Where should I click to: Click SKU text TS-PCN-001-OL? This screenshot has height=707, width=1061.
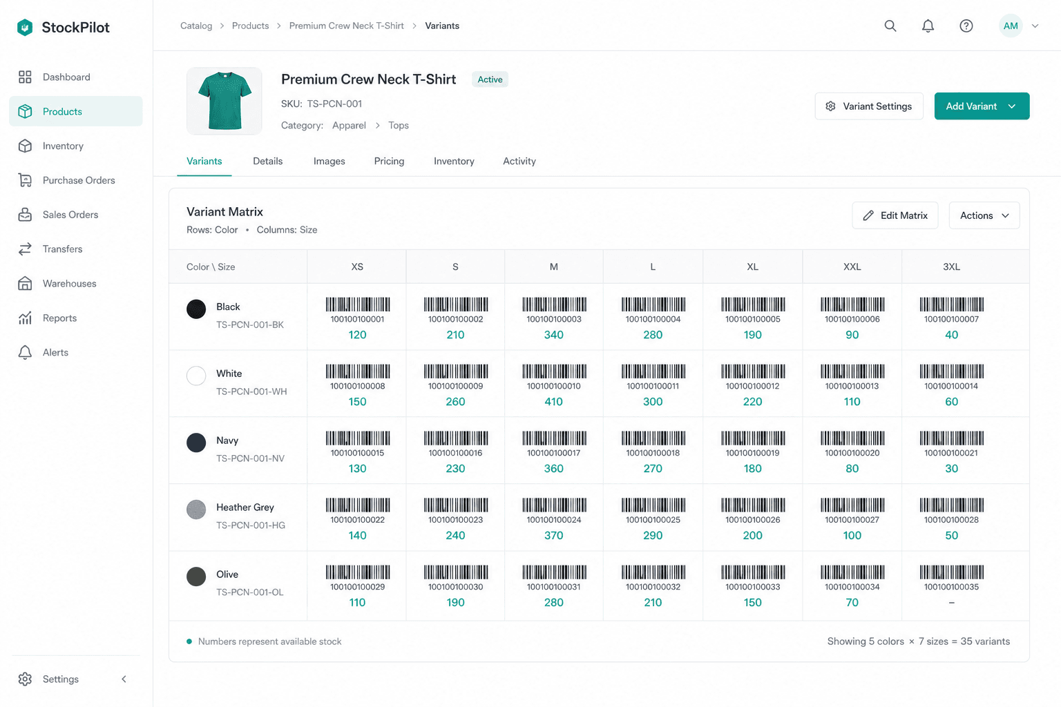click(250, 592)
